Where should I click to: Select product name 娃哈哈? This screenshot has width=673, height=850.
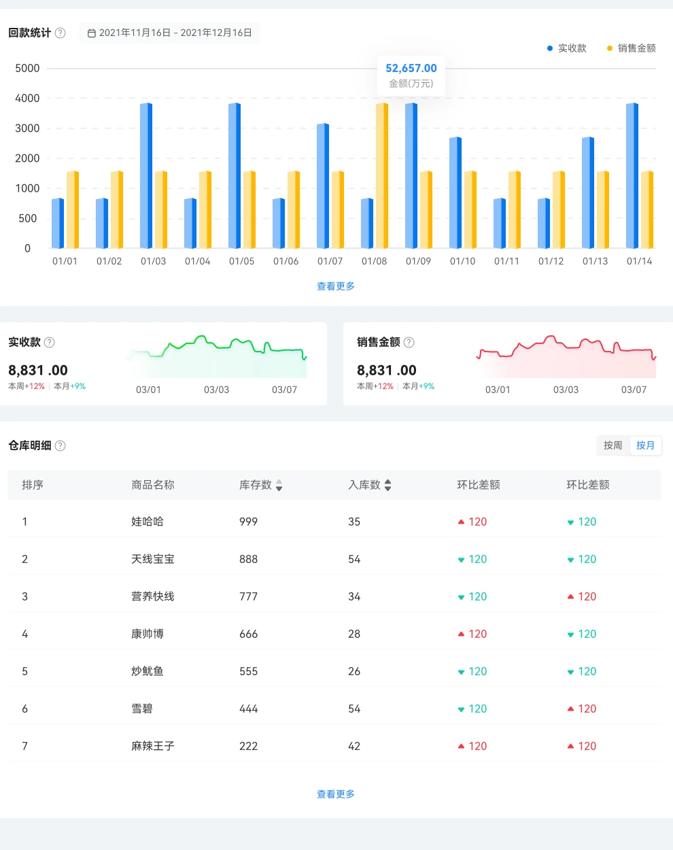click(148, 522)
